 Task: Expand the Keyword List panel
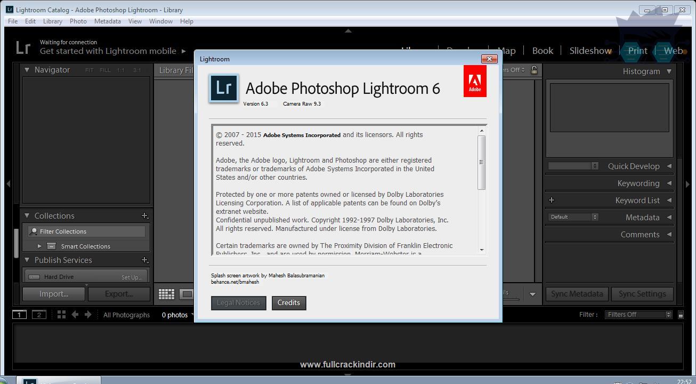tap(669, 201)
